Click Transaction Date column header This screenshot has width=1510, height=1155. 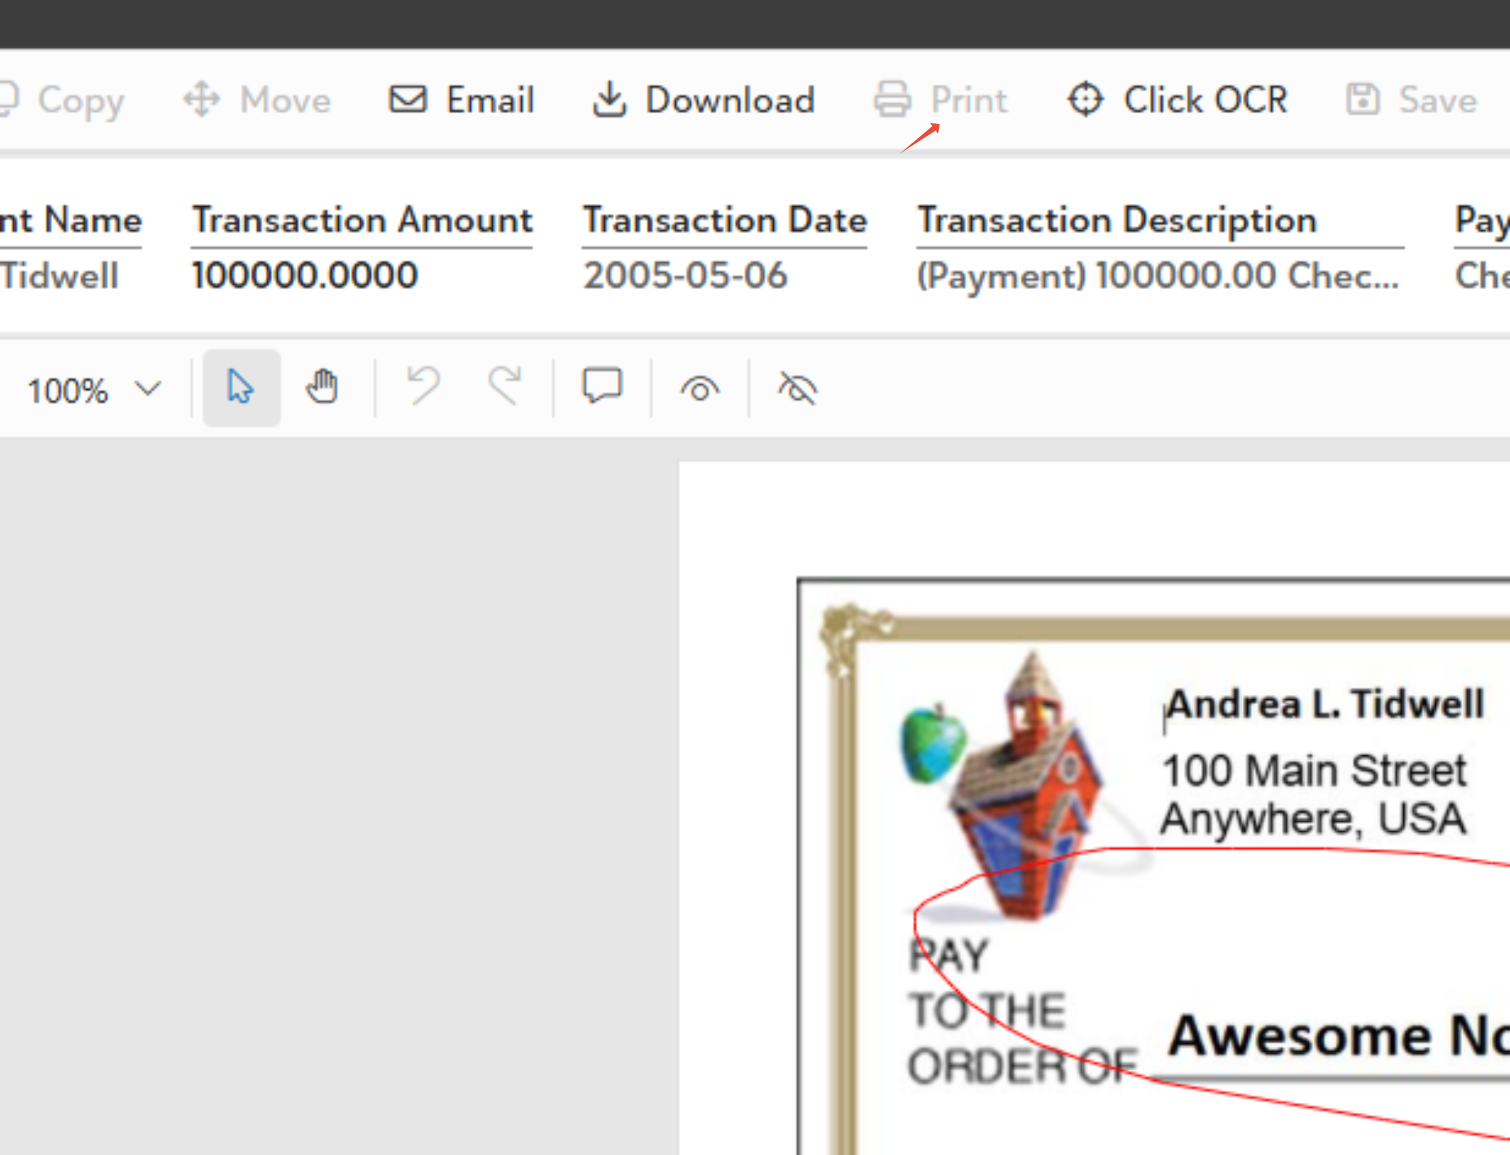click(724, 221)
